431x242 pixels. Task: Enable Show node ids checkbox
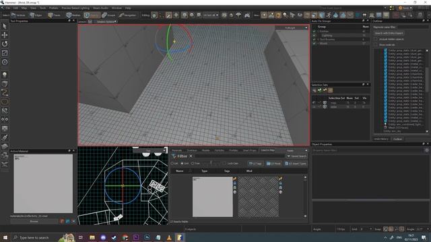click(376, 45)
